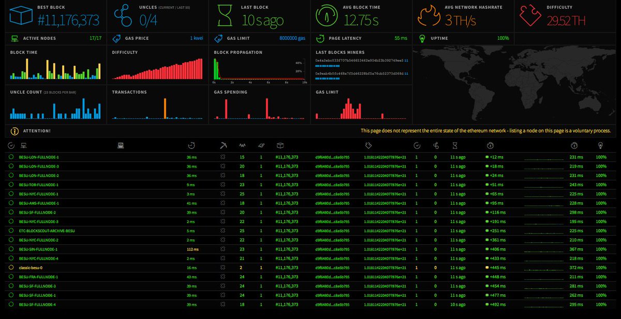Click the Gas Limit tag icon
This screenshot has width=621, height=319.
coord(218,38)
